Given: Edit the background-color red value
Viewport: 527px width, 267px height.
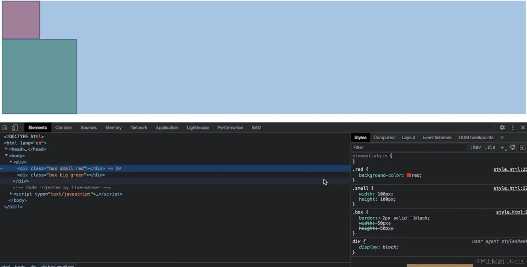Looking at the screenshot, I should coord(416,175).
